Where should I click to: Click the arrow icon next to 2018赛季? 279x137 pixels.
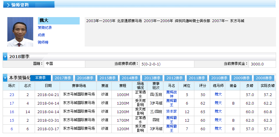(x=5, y=56)
